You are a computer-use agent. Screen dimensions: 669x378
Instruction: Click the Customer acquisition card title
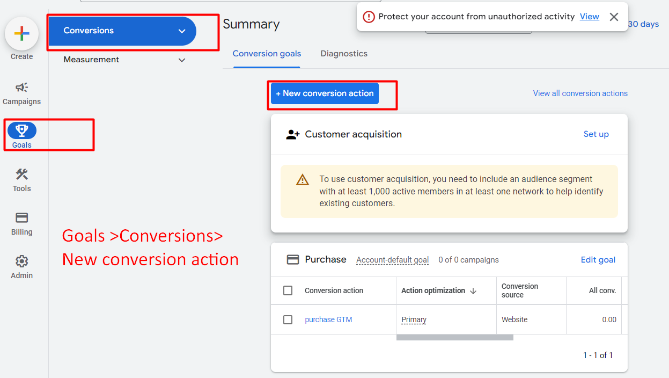tap(353, 134)
